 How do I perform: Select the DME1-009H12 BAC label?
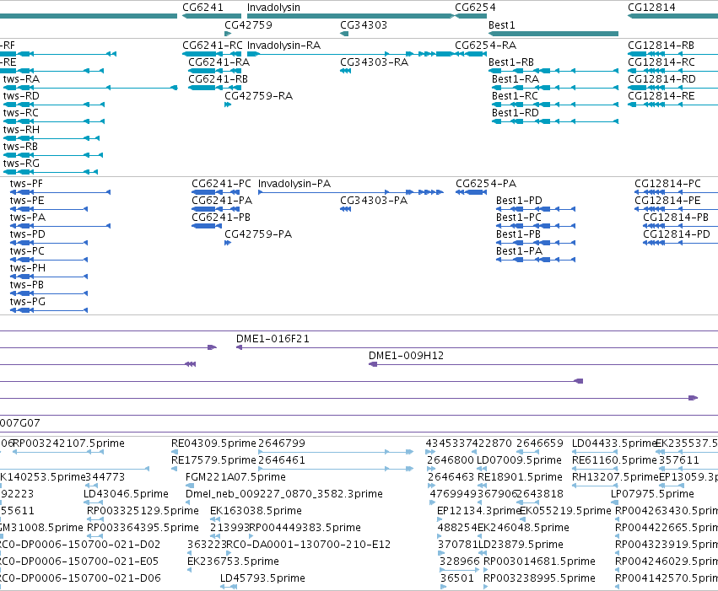pos(406,356)
